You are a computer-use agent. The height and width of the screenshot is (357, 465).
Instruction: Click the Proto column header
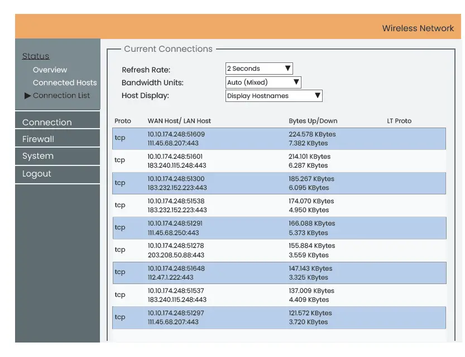point(123,121)
